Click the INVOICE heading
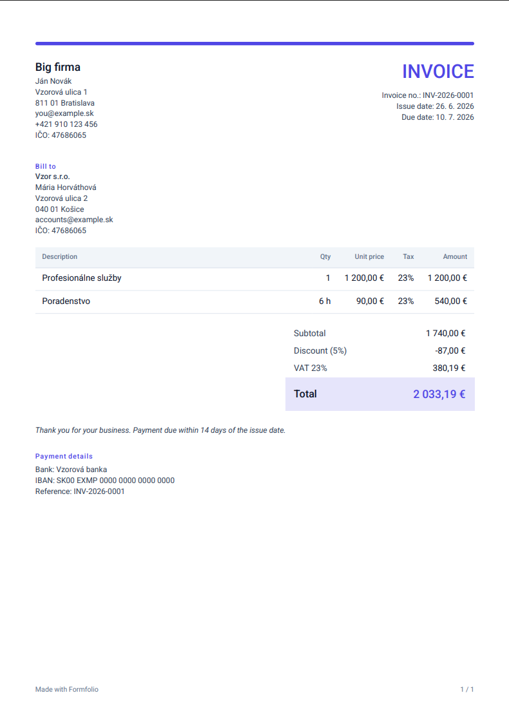Viewport: 509px width, 722px height. pos(438,71)
